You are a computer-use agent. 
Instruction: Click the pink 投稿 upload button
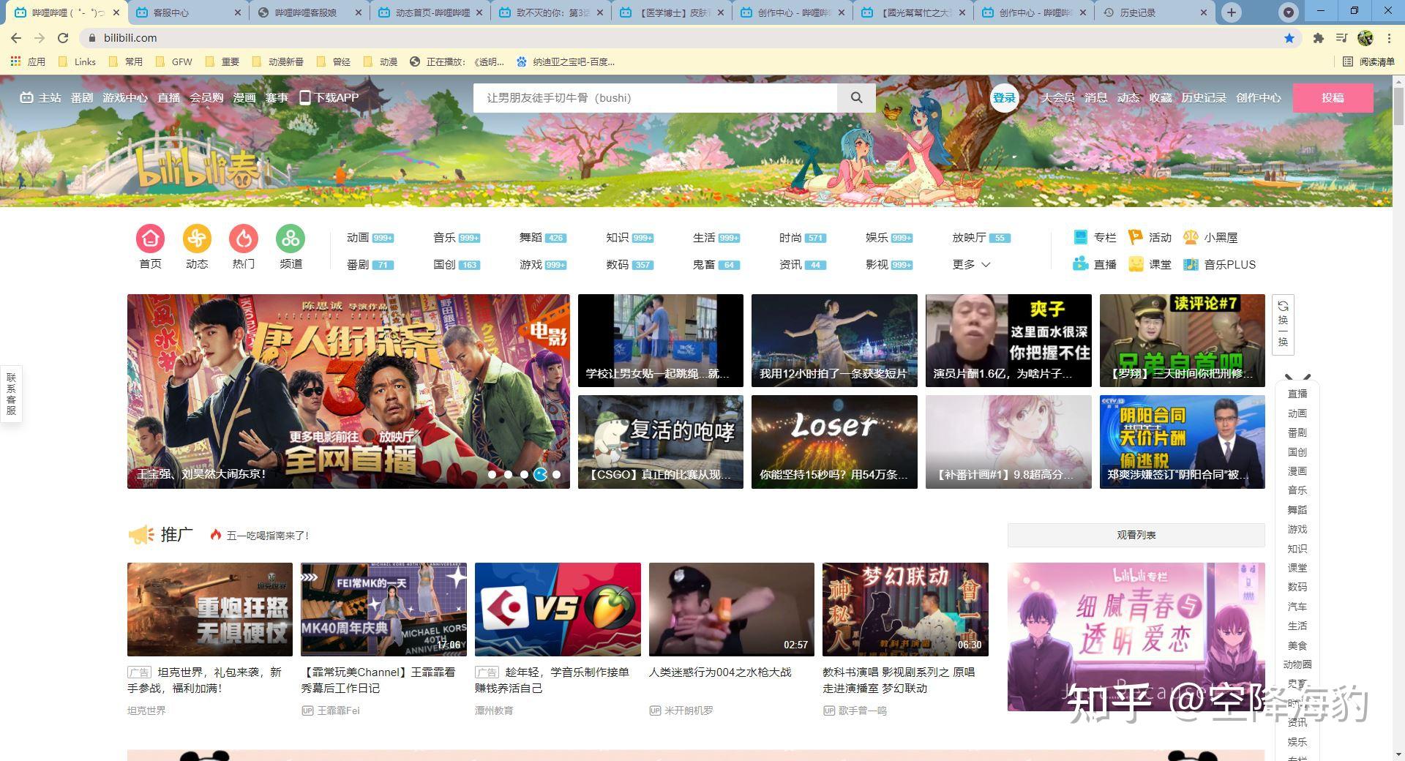[x=1333, y=97]
